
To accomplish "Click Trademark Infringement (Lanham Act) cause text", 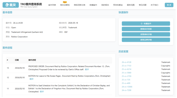I will [27, 32].
